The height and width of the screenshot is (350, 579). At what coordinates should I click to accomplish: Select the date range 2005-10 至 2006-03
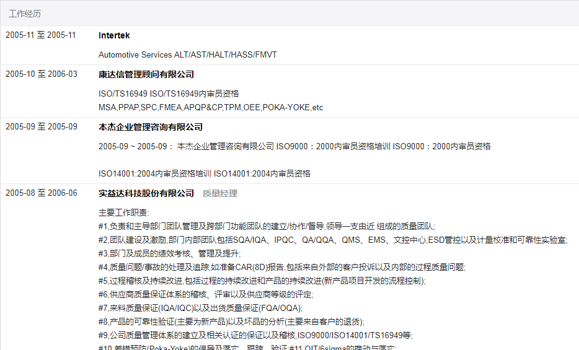click(42, 74)
